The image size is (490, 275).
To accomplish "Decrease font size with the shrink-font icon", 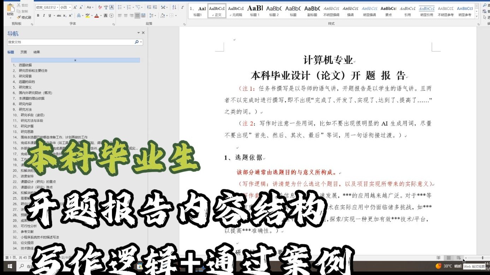I will [x=81, y=7].
